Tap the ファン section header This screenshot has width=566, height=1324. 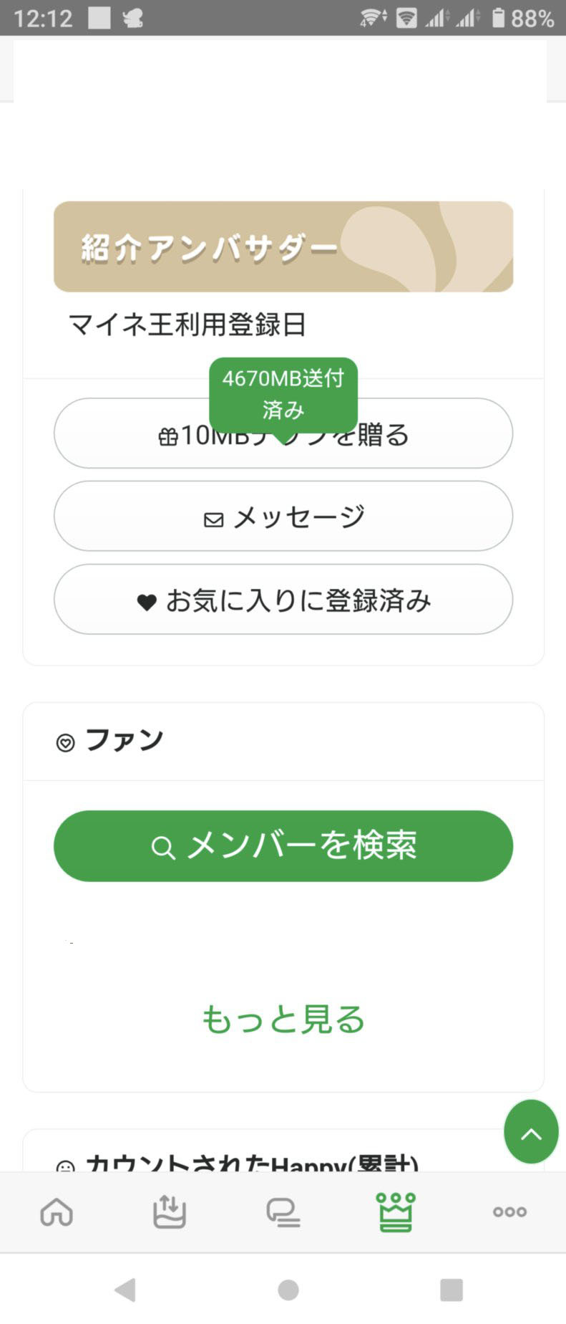[x=123, y=741]
